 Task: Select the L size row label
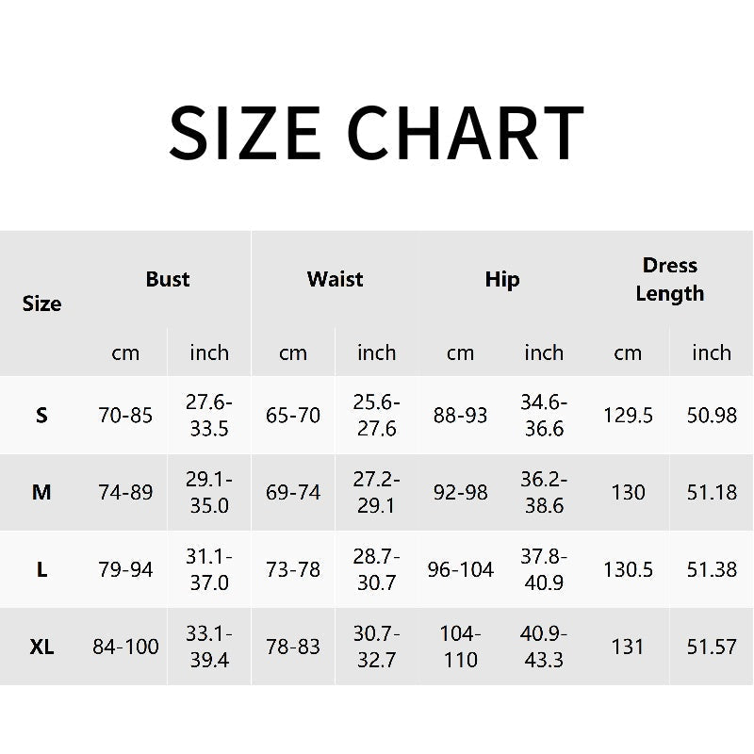(41, 569)
